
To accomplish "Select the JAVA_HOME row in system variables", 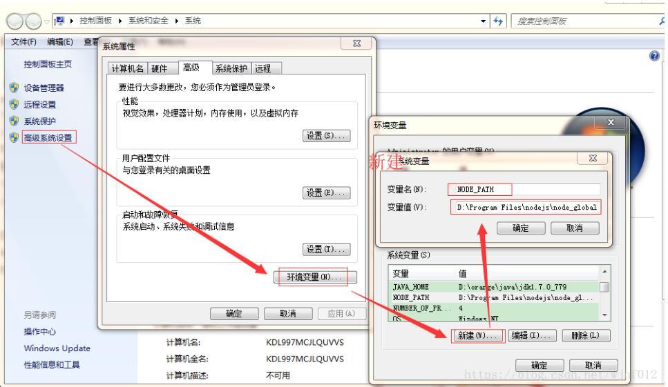I will coord(494,287).
